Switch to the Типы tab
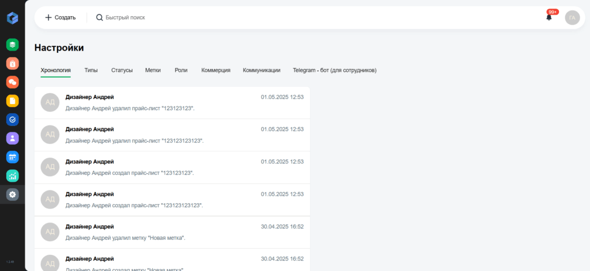 pyautogui.click(x=91, y=70)
